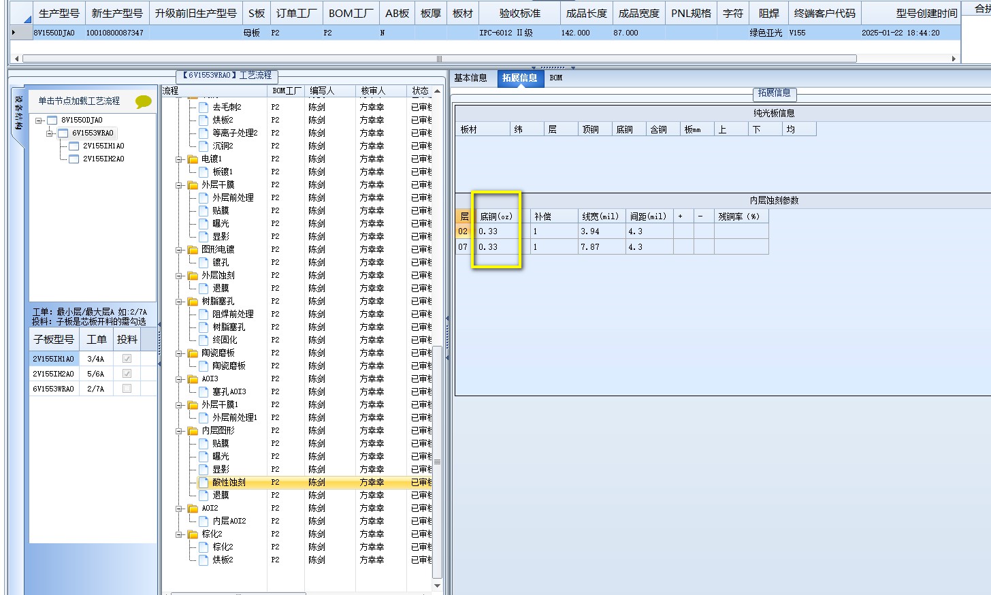Screen dimensions: 991x595
Task: Click the document icon beside 外层前处理
Action: (x=204, y=197)
